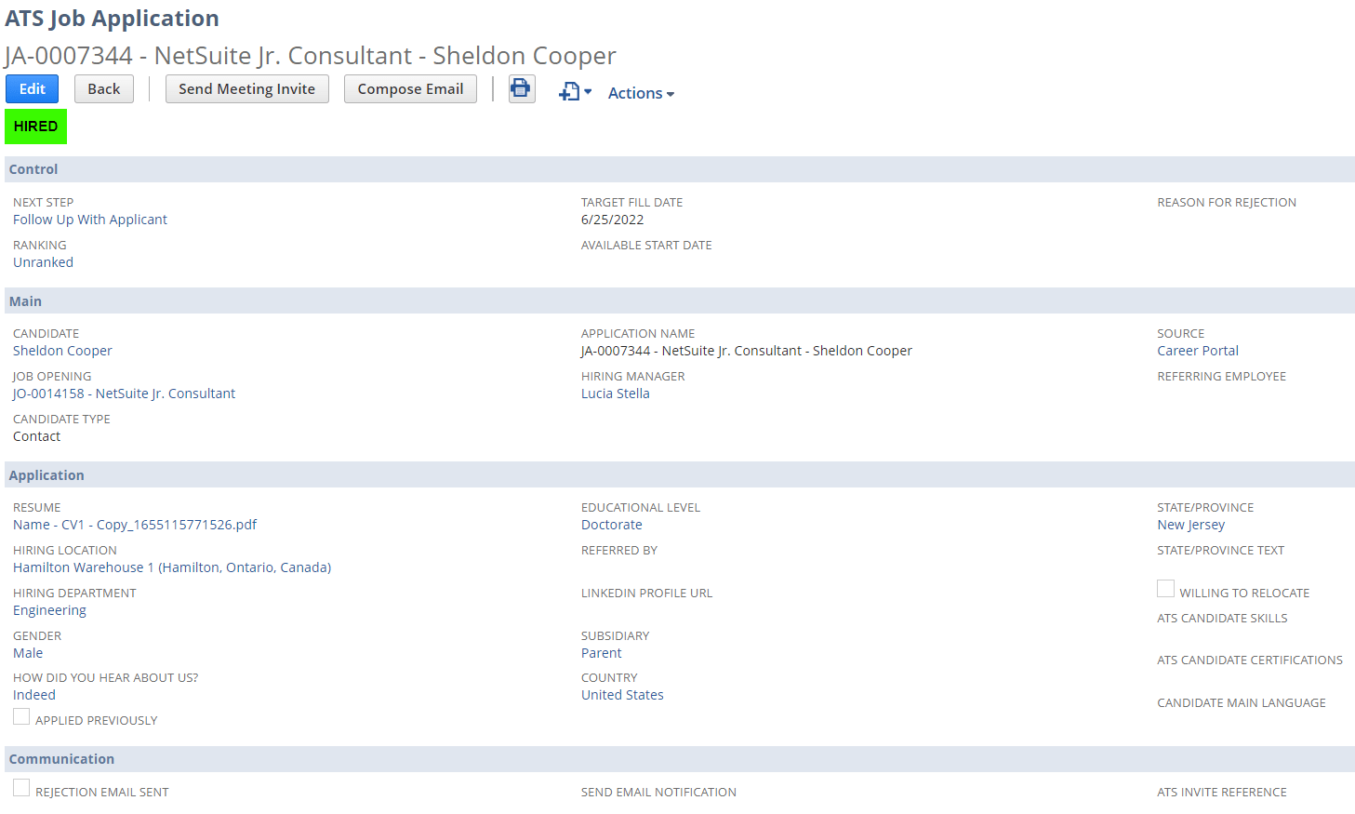Open the Indeed source link

pyautogui.click(x=34, y=695)
